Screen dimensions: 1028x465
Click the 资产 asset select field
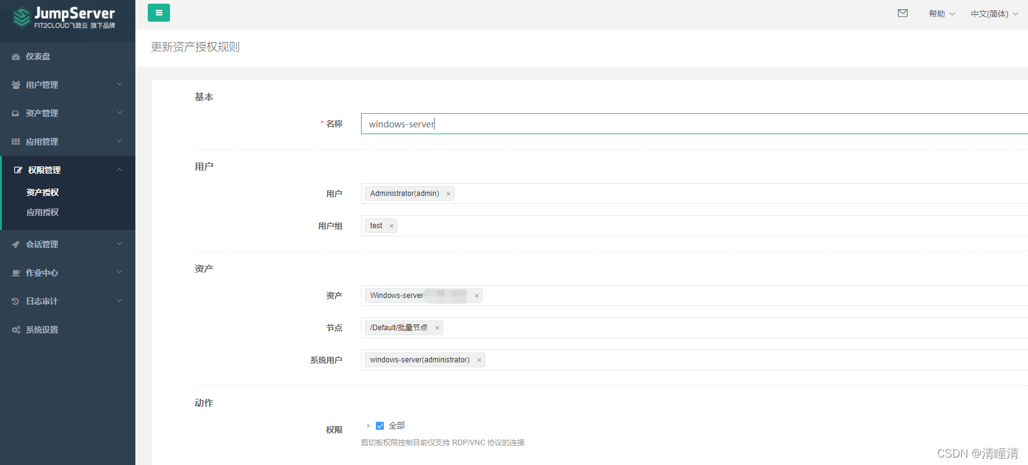(694, 296)
